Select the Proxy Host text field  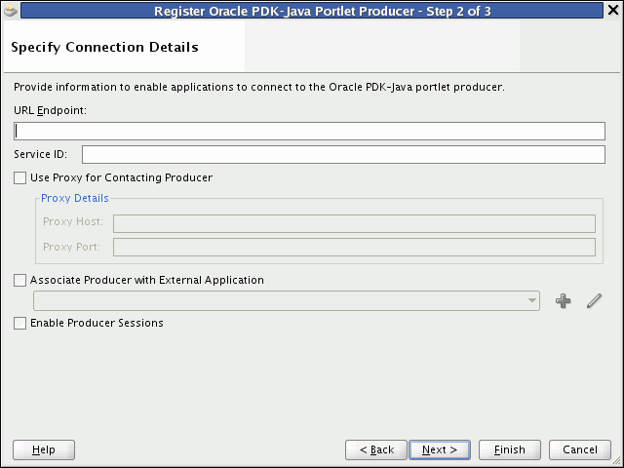tap(354, 223)
